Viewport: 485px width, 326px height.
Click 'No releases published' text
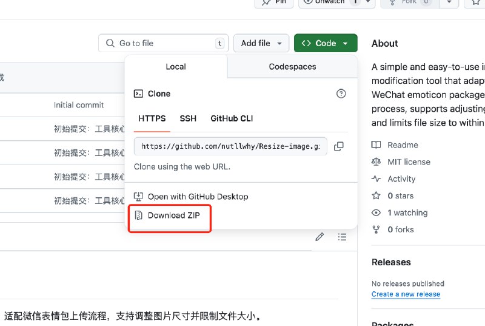tap(407, 284)
